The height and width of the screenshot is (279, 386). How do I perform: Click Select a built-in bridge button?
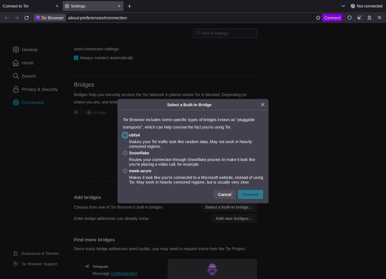click(x=229, y=207)
